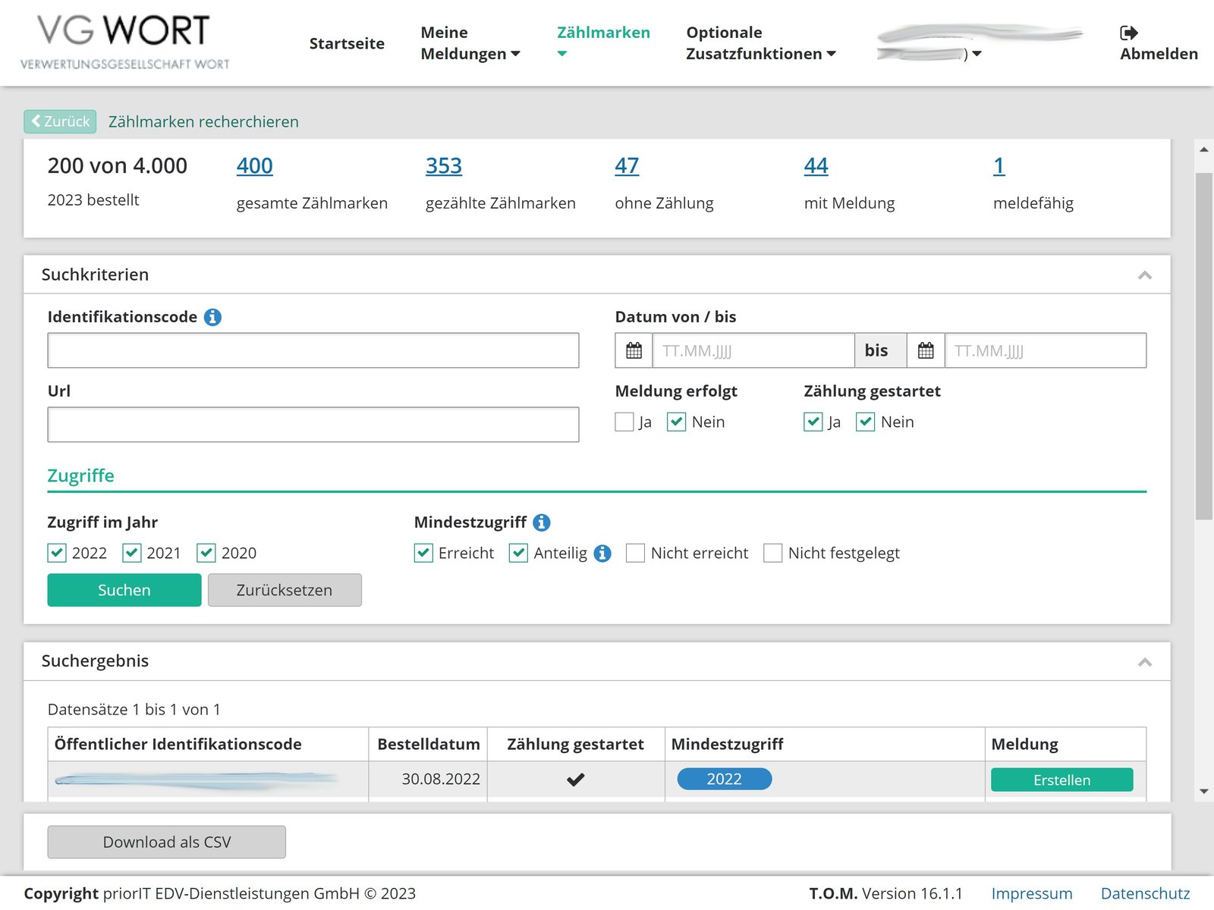Open the Meine Meldungen dropdown menu
The height and width of the screenshot is (910, 1214).
coord(470,43)
